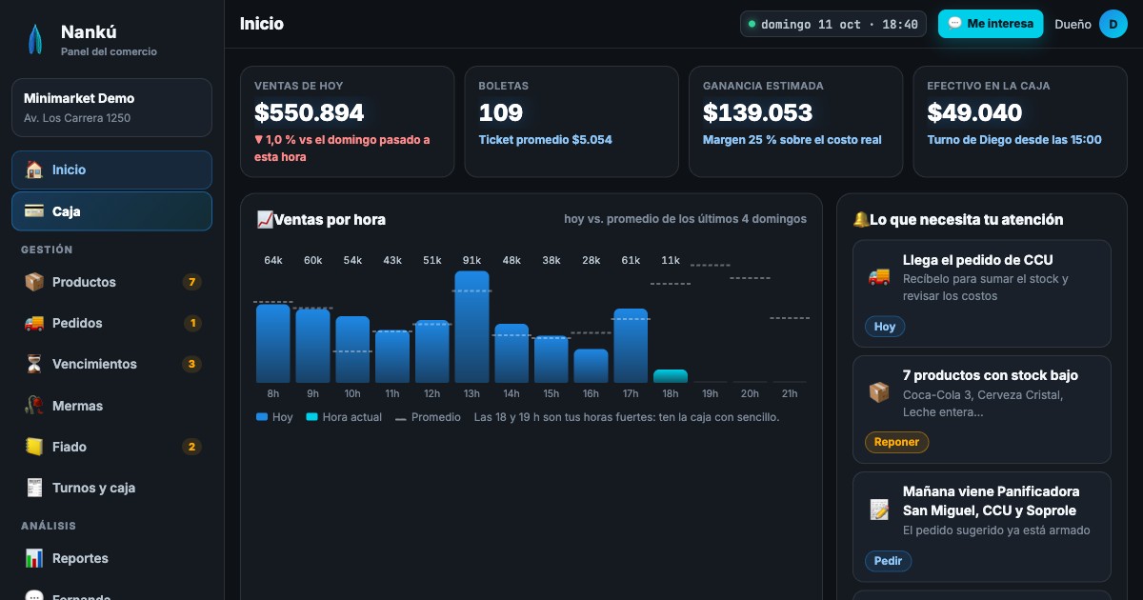Click the wilted flower icon beside Mermas
The width and height of the screenshot is (1143, 600).
pos(34,406)
